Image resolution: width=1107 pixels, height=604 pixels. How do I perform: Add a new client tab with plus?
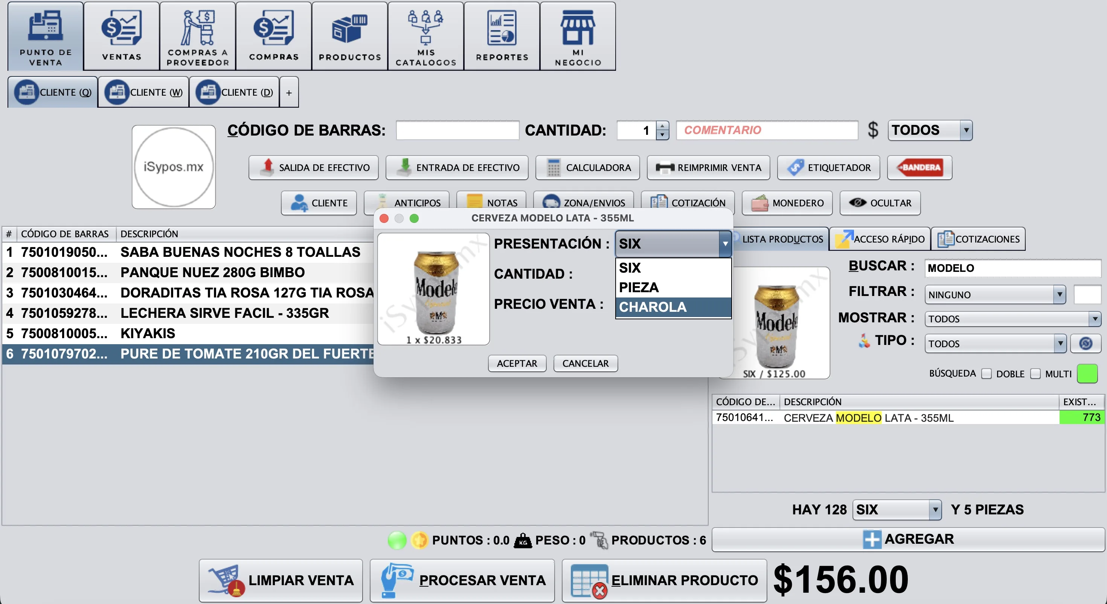(x=289, y=92)
